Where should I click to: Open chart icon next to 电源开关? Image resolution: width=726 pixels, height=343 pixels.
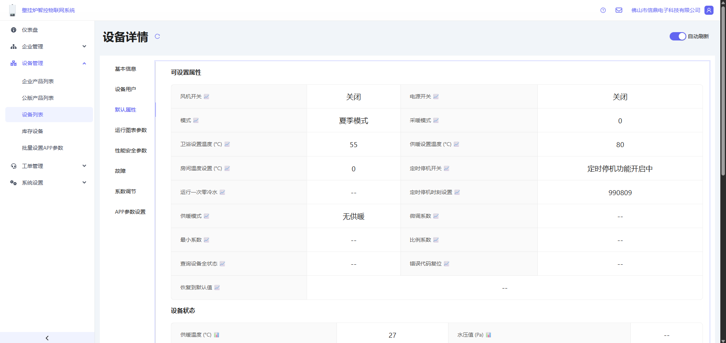pos(436,96)
